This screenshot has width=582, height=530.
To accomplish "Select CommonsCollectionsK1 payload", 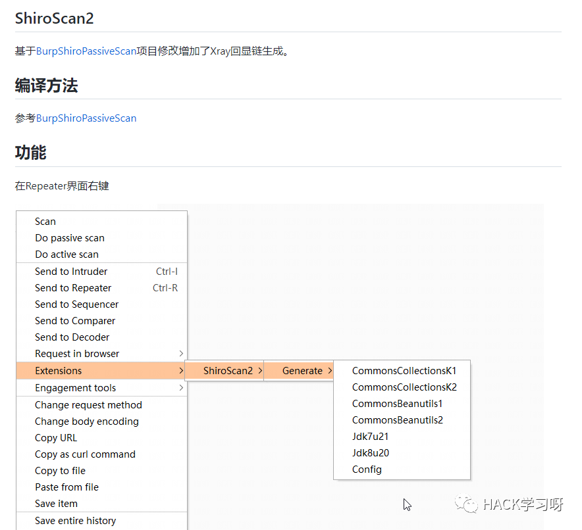I will [x=402, y=371].
